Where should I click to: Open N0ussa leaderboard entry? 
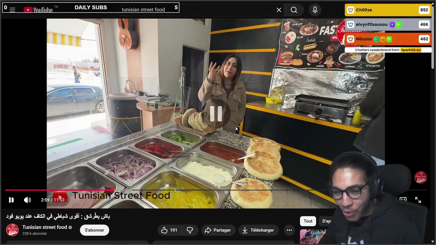point(388,39)
